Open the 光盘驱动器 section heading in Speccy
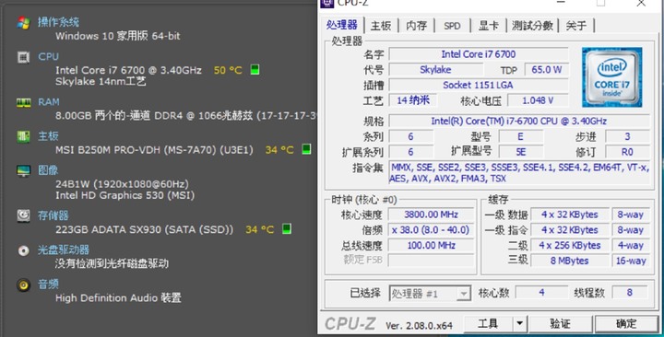The image size is (664, 337). coord(64,250)
